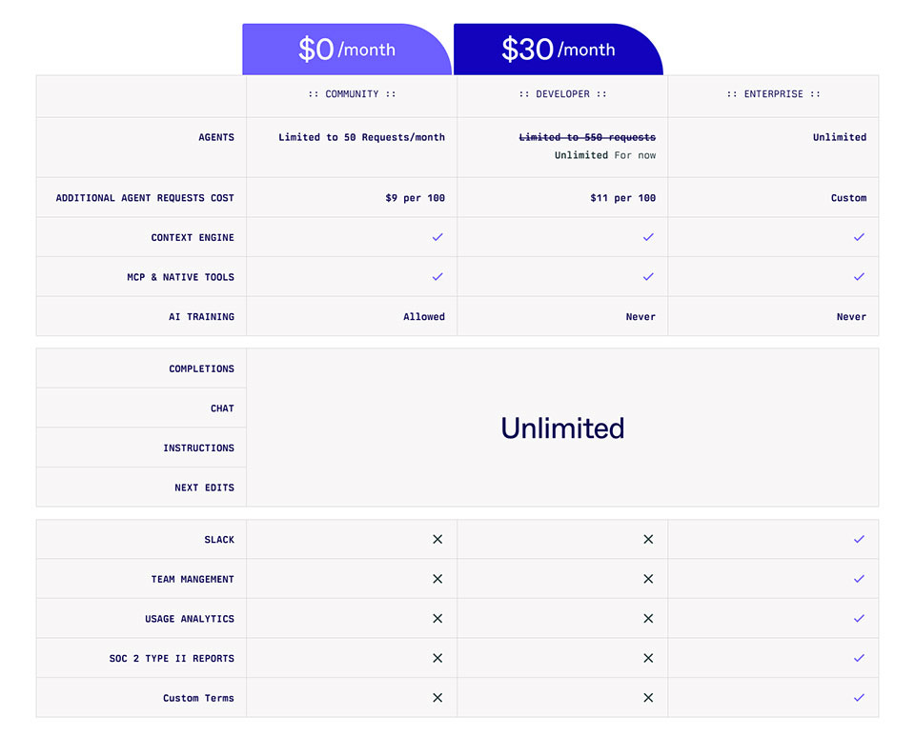Click the Developer plan header
Viewport: 915px width, 736px height.
[x=561, y=94]
